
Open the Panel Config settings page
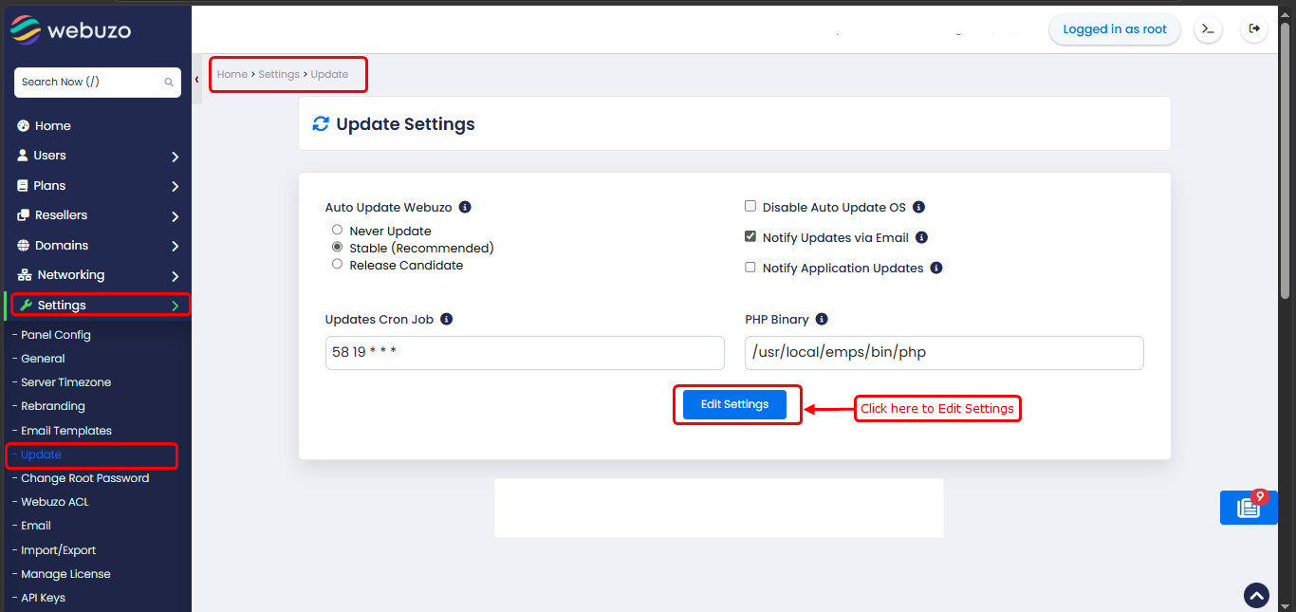[x=56, y=335]
